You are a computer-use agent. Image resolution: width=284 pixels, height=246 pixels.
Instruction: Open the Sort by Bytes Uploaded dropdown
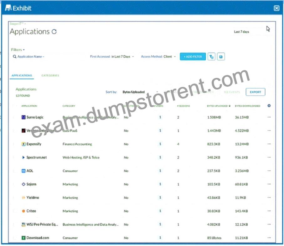tap(140, 92)
